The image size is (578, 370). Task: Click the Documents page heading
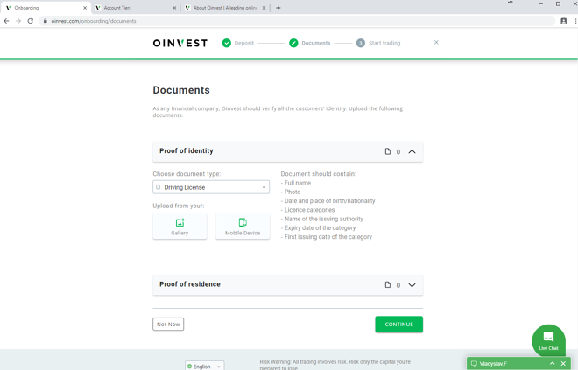point(181,90)
